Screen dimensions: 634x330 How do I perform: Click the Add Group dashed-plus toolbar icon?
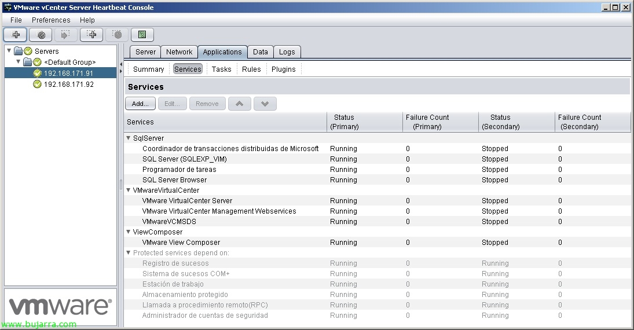pos(91,35)
